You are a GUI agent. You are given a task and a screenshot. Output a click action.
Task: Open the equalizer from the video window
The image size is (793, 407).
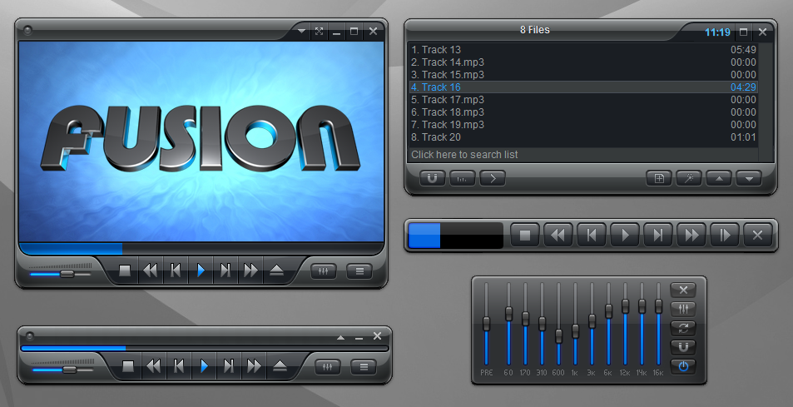pyautogui.click(x=324, y=271)
